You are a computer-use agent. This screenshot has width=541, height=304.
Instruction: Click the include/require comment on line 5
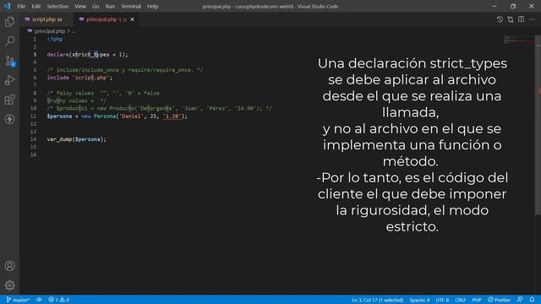125,70
